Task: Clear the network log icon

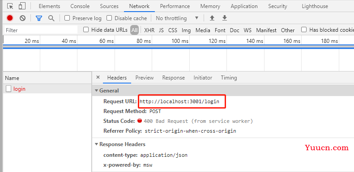Action: click(x=22, y=18)
